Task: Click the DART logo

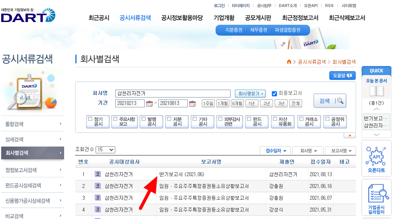Action: coord(28,16)
